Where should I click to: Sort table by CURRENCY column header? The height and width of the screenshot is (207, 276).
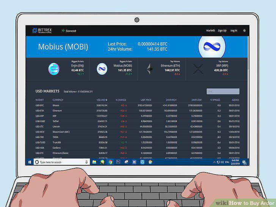coord(58,100)
